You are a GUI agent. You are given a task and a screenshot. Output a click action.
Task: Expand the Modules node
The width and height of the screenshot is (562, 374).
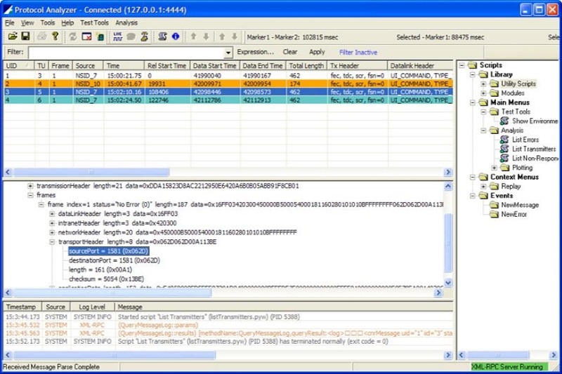[x=483, y=93]
